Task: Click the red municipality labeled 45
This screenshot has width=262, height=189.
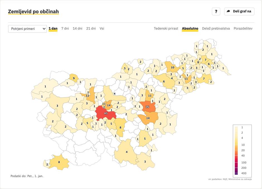Action: coord(106,114)
